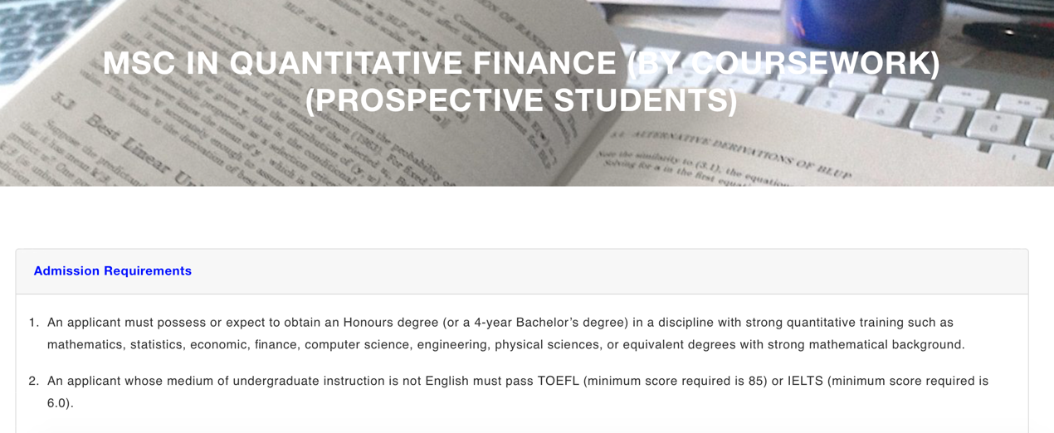
Task: Click the (PROSPECTIVE STUDENTS) subtitle text
Action: pos(521,100)
